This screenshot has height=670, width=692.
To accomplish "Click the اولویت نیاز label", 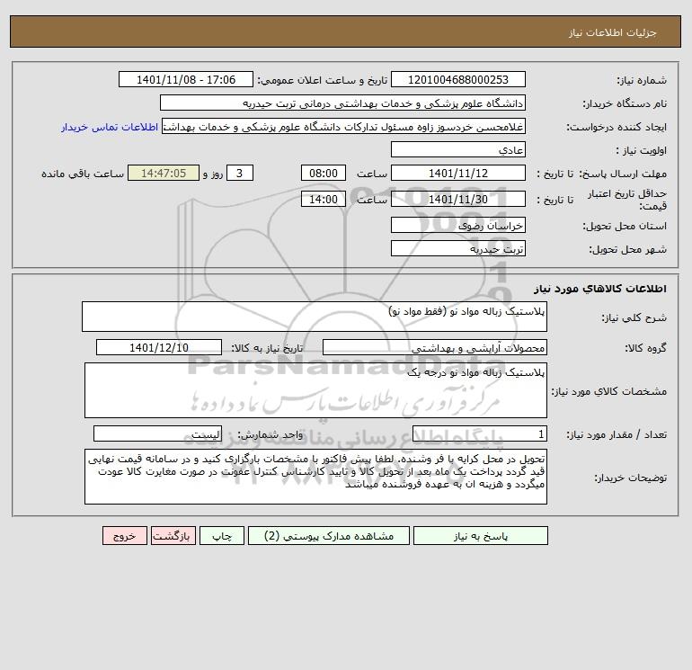I will tap(642, 150).
